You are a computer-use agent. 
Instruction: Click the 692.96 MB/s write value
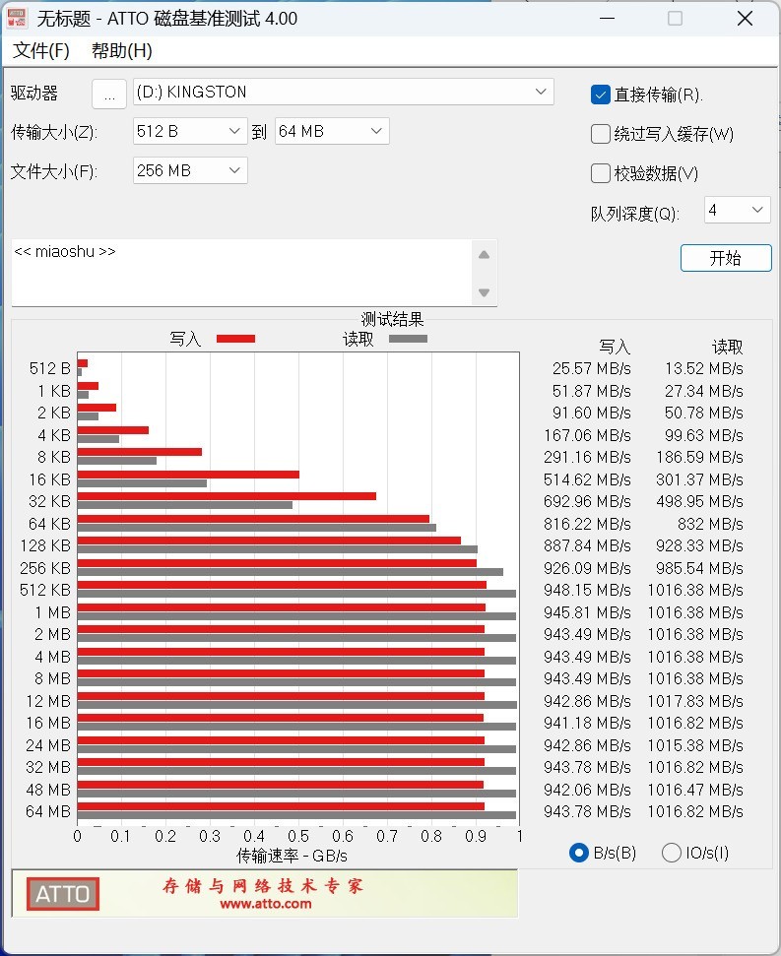coord(587,501)
